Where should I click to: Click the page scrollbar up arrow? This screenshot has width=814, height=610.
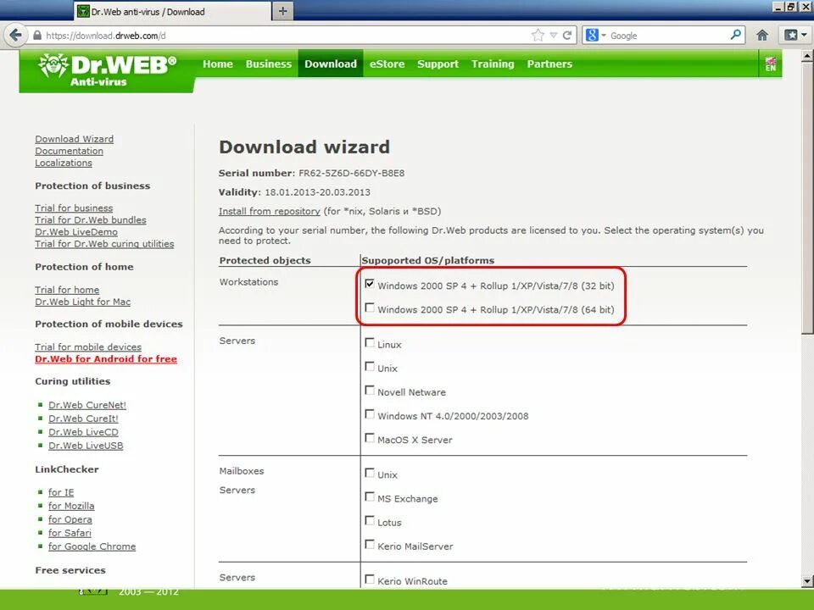point(807,56)
